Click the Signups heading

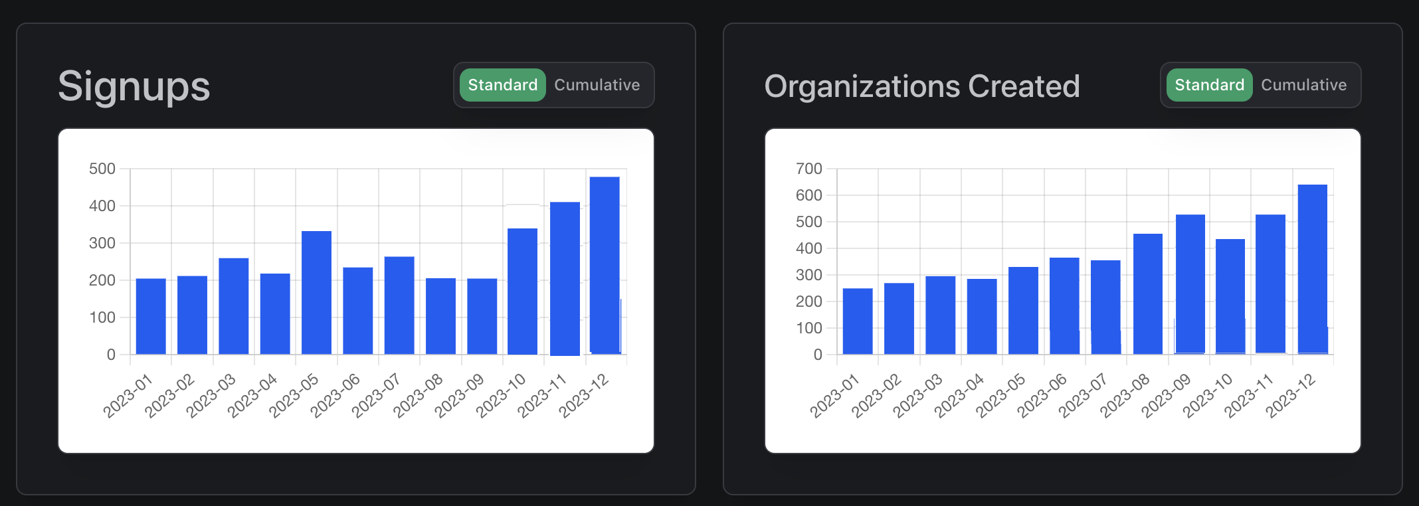click(134, 86)
